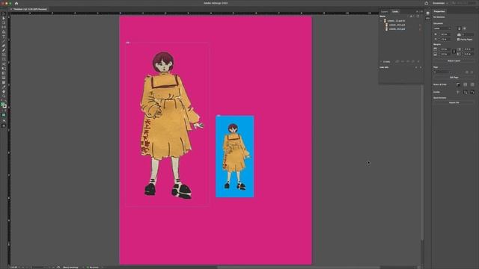Screen dimensions: 479x269
Task: Click the Adjust Layout button
Action: (x=454, y=61)
